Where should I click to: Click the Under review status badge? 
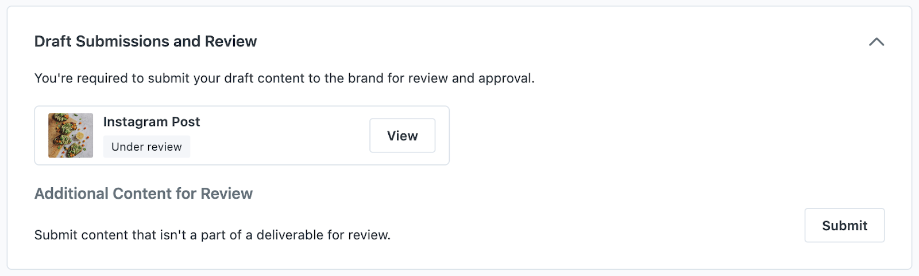pos(146,147)
